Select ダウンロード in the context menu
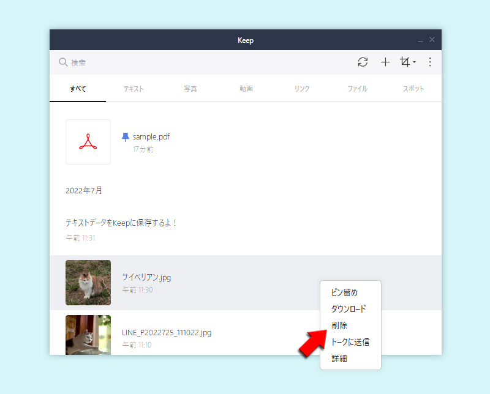This screenshot has height=394, width=490. tap(349, 309)
